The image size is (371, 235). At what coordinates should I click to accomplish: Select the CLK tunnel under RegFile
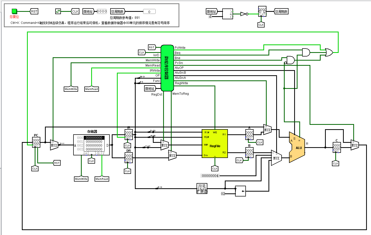pyautogui.click(x=215, y=168)
